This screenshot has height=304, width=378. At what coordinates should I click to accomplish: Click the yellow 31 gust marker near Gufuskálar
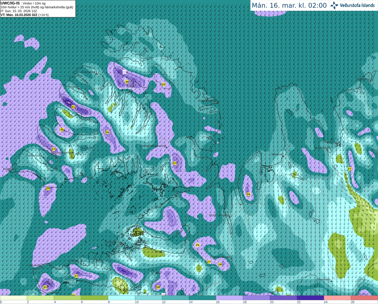tap(45, 287)
